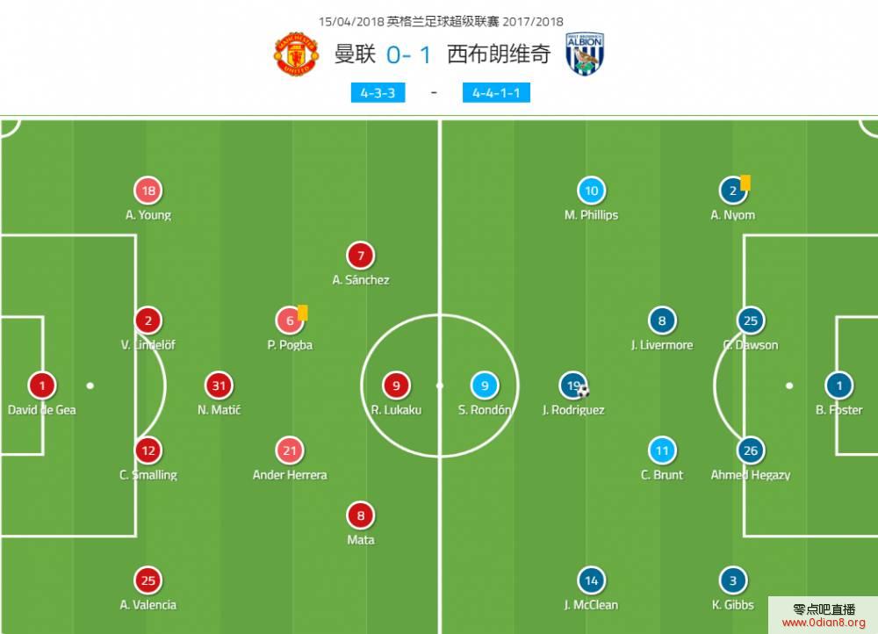
Task: Click the 0-1 match score
Action: pos(409,55)
